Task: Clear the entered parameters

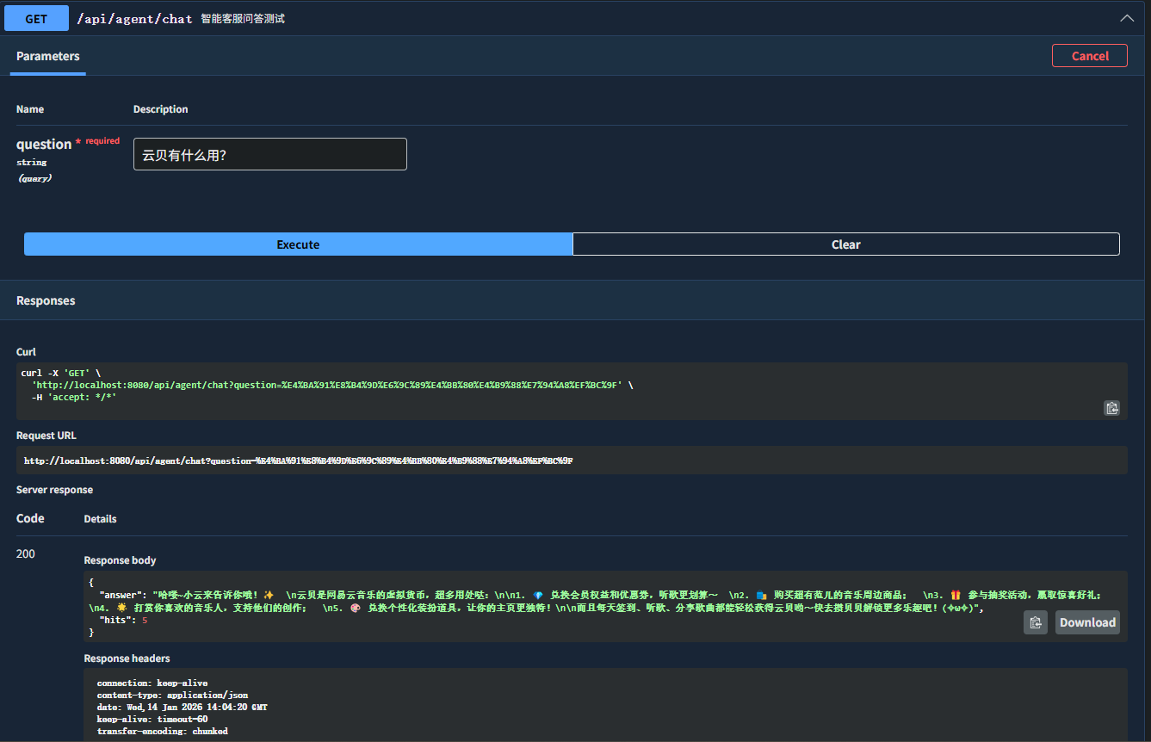Action: 845,244
